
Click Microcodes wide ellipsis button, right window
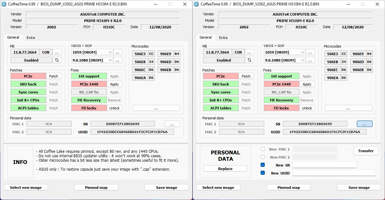click(x=349, y=108)
